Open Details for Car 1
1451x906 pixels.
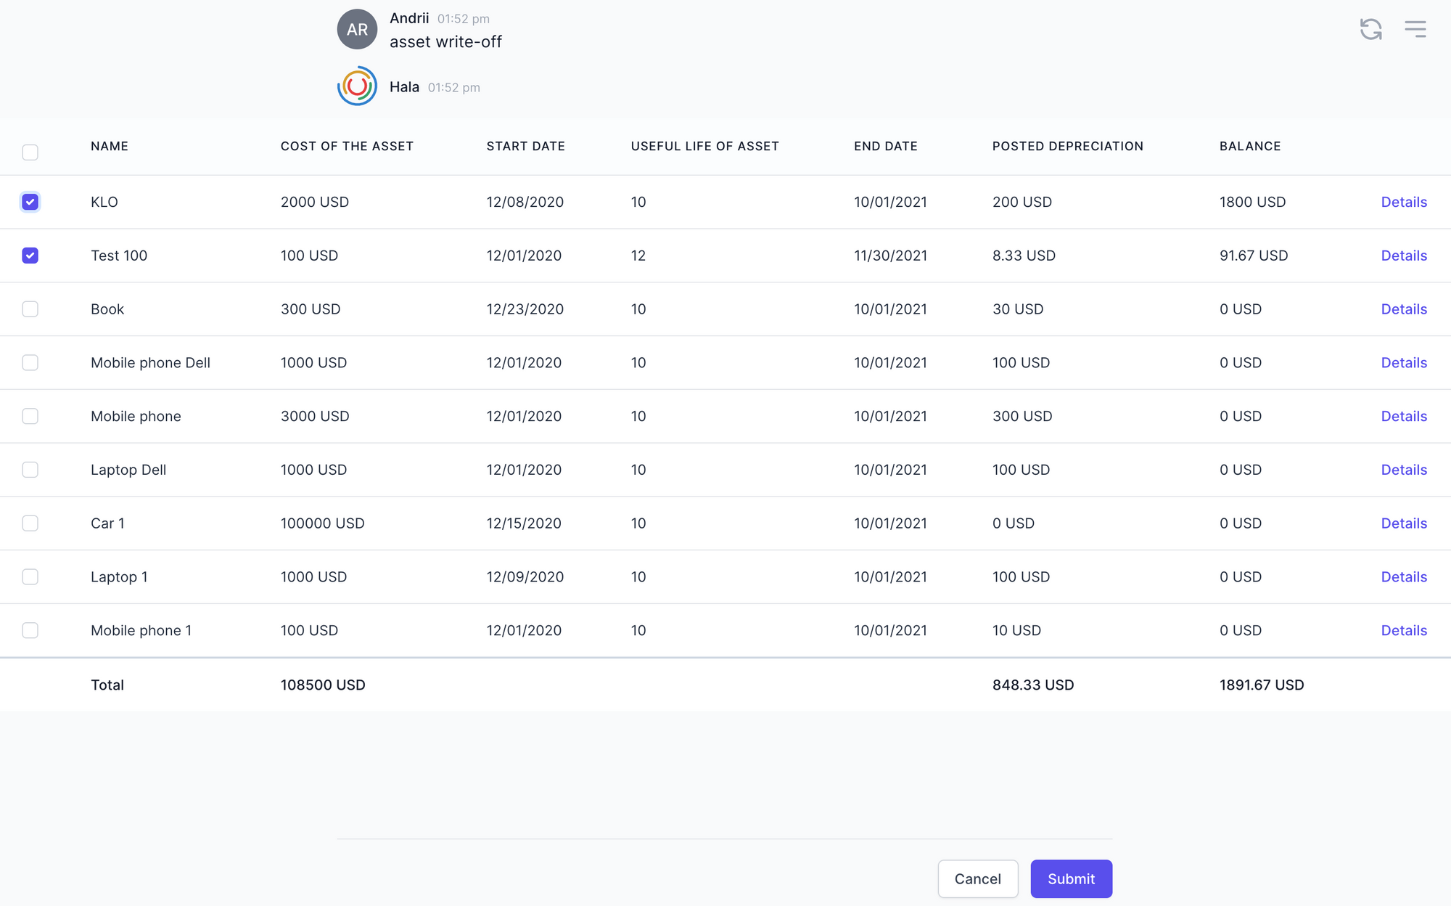1404,523
